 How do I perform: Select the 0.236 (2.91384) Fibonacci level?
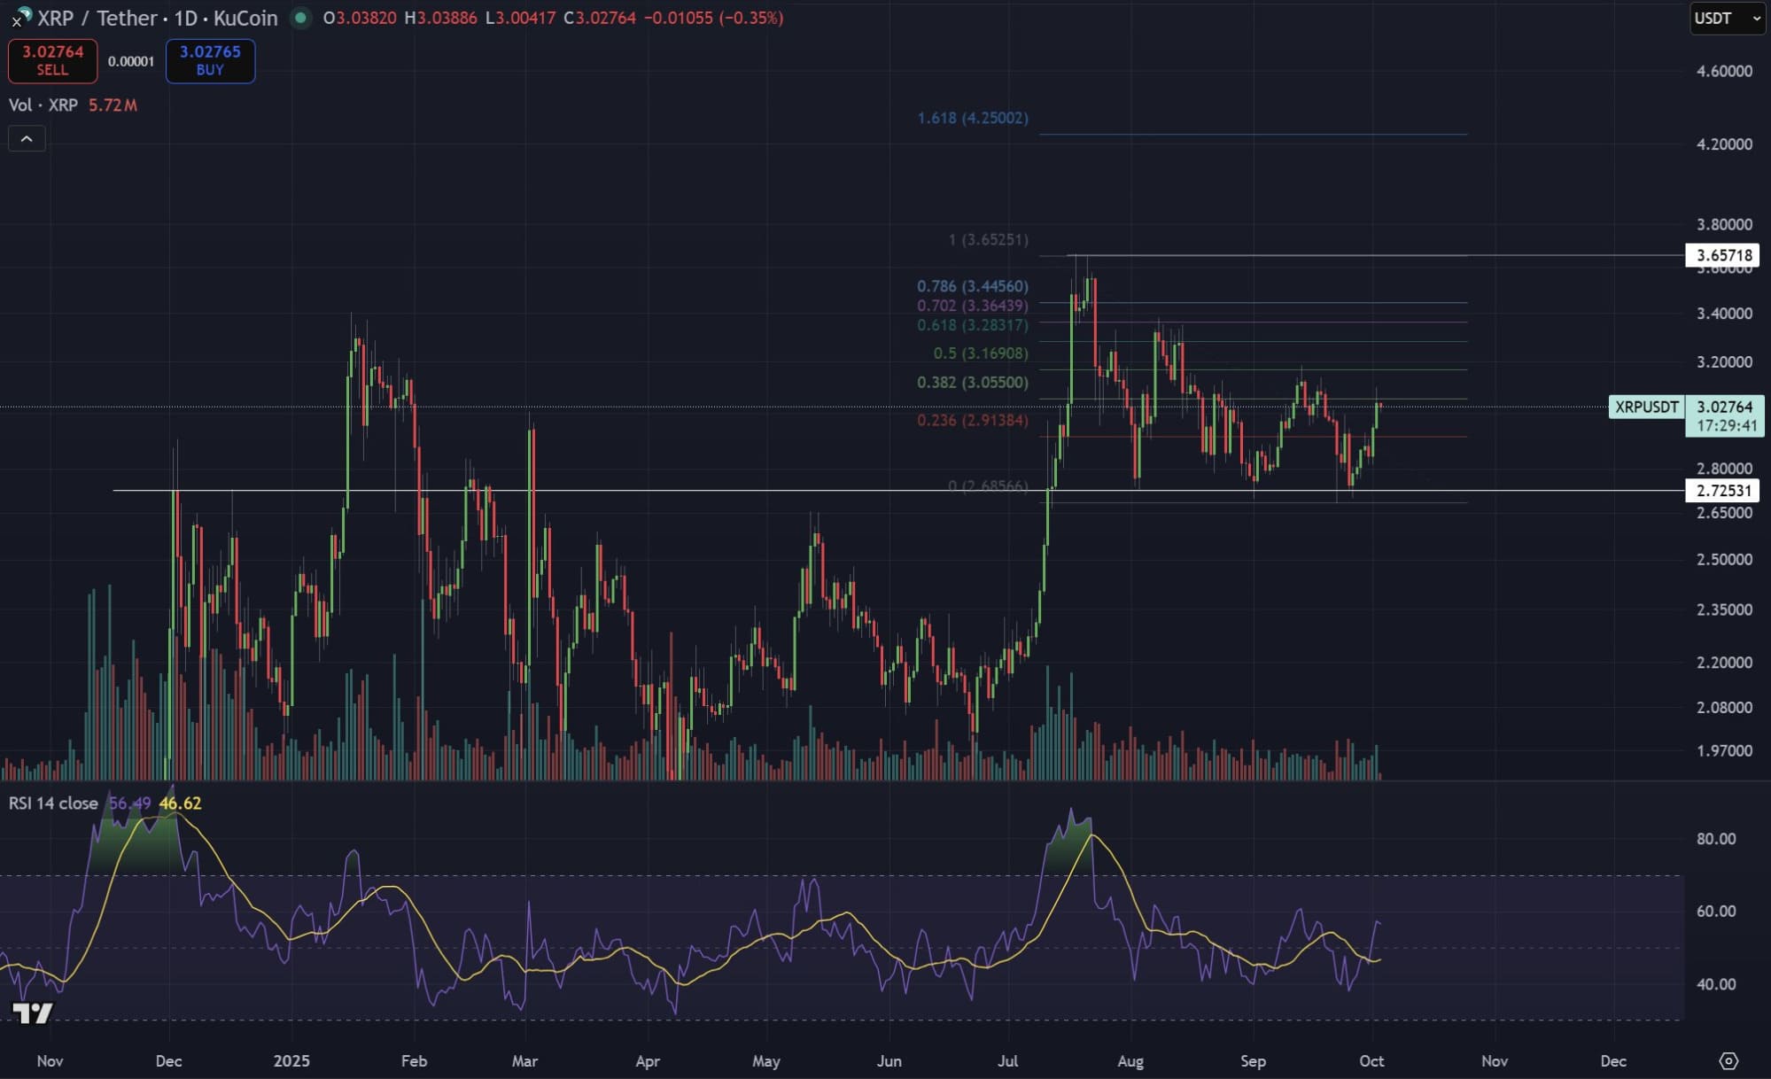pos(972,420)
